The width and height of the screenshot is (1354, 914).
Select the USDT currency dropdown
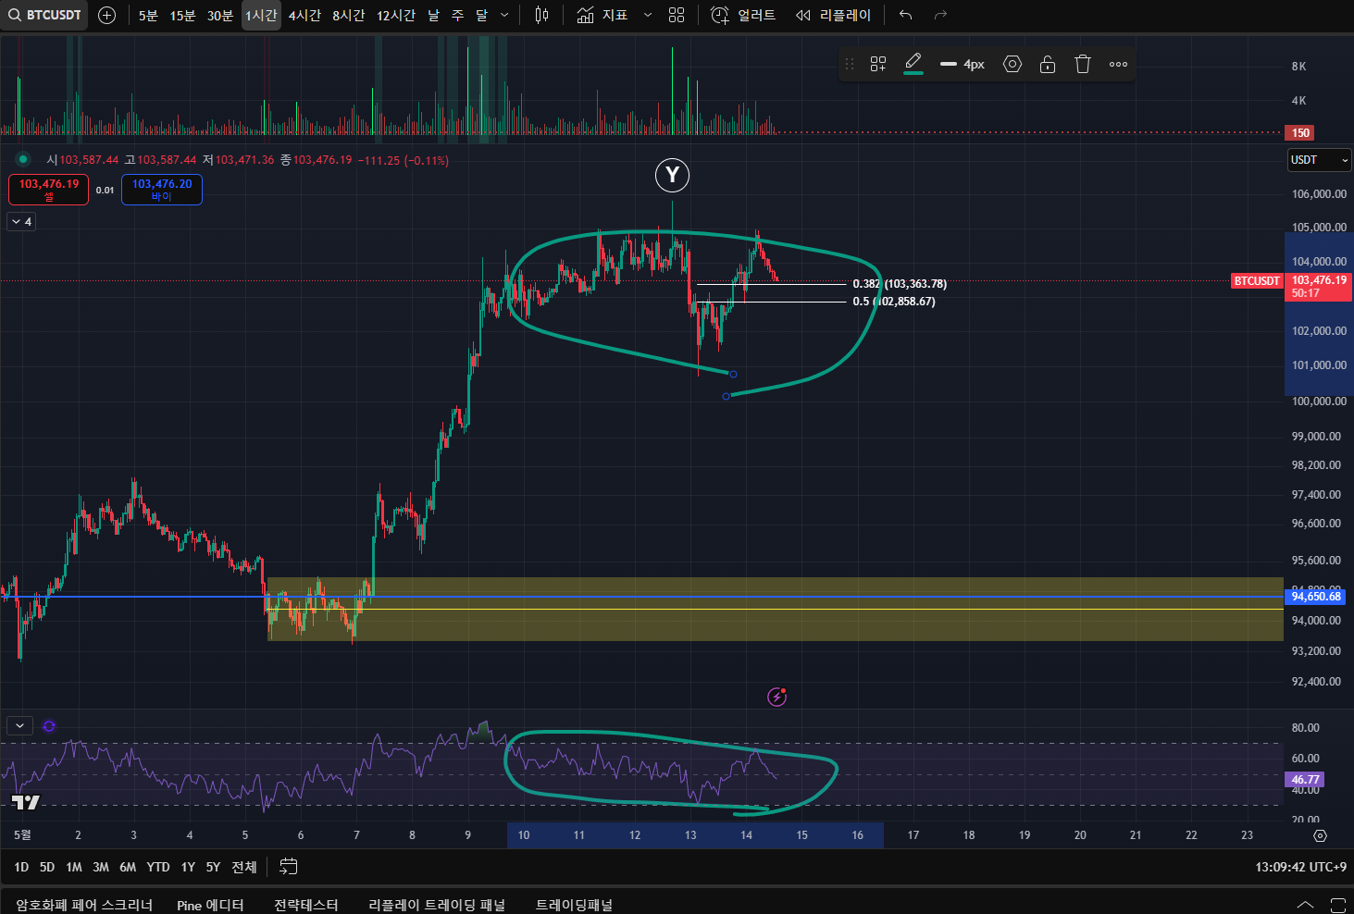[1320, 160]
